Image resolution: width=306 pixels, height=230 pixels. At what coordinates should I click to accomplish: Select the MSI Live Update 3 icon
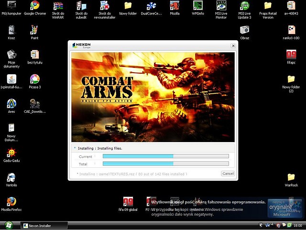pyautogui.click(x=244, y=10)
